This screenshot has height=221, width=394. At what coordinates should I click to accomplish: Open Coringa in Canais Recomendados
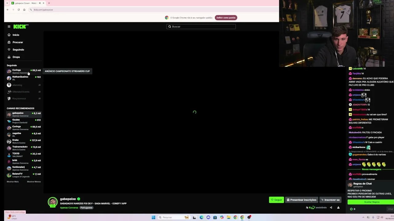coord(24,128)
